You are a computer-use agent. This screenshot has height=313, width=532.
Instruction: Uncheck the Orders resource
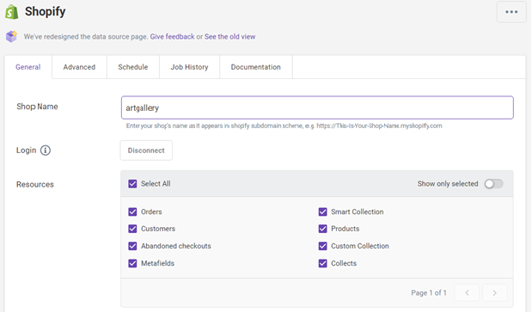click(132, 212)
